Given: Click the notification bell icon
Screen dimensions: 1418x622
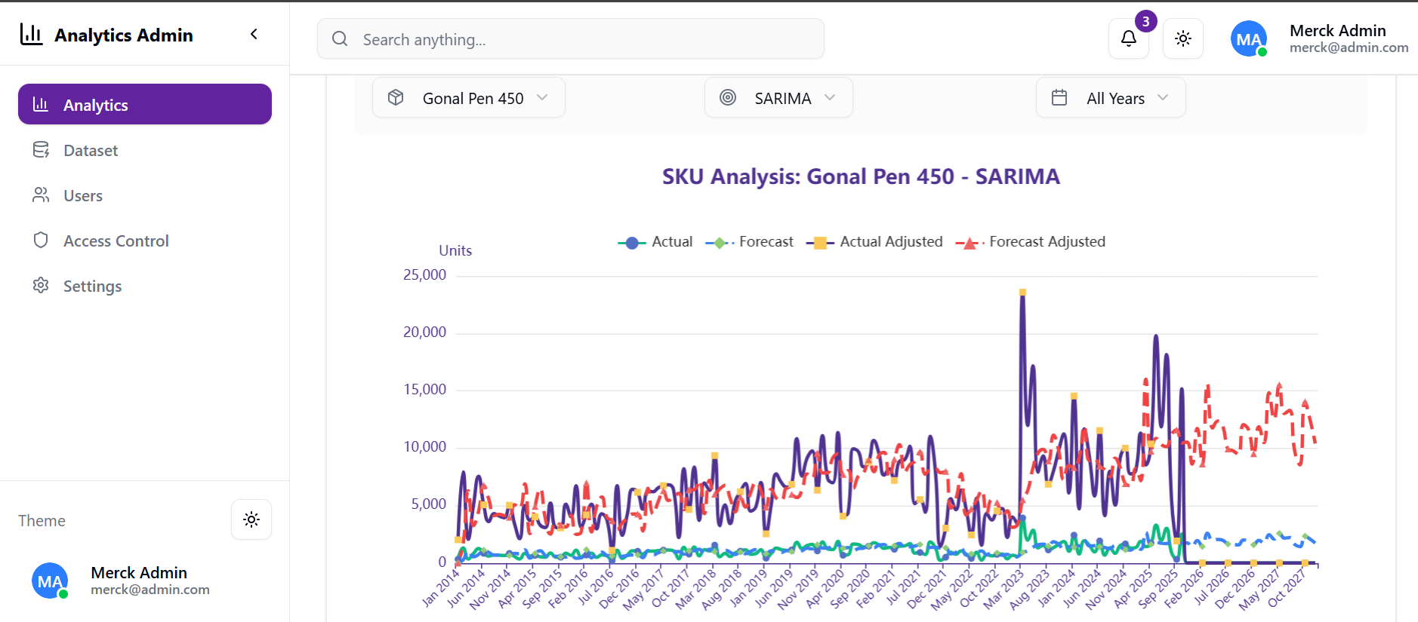Looking at the screenshot, I should click(x=1128, y=38).
